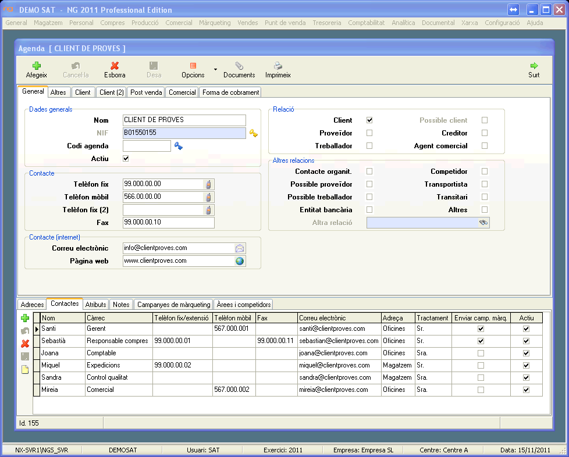Click the Fax input field
Image resolution: width=569 pixels, height=457 pixels.
pyautogui.click(x=169, y=222)
